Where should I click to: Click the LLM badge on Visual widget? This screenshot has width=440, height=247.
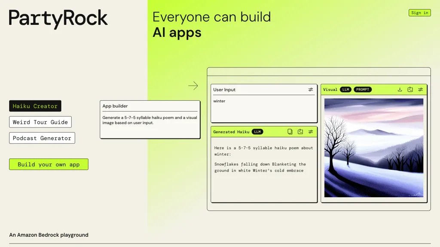pyautogui.click(x=345, y=90)
